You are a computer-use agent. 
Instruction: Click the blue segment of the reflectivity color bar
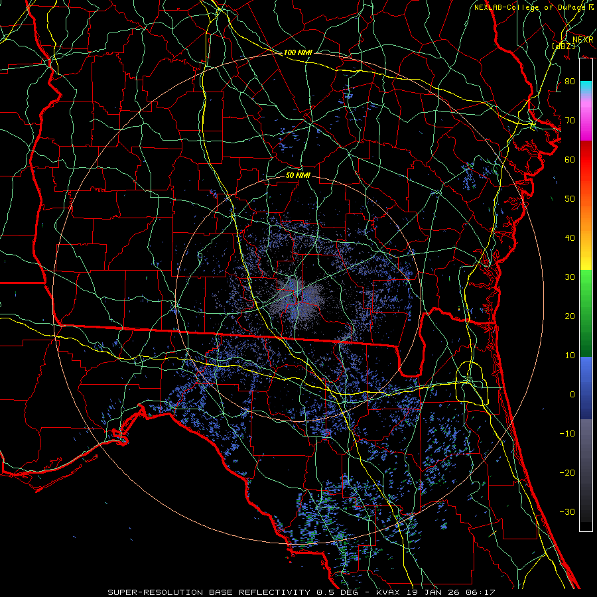[586, 387]
